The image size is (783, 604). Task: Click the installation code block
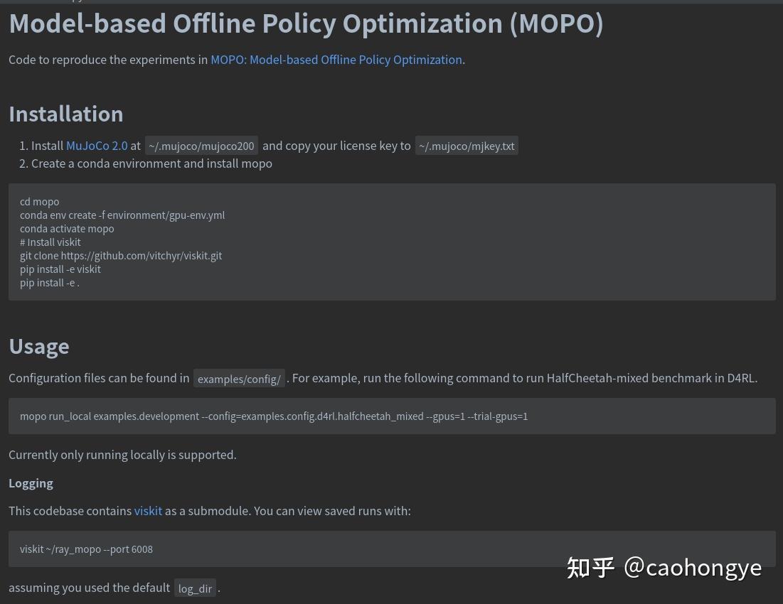(391, 242)
